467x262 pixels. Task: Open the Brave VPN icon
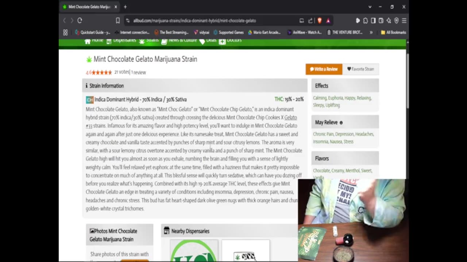coord(396,21)
